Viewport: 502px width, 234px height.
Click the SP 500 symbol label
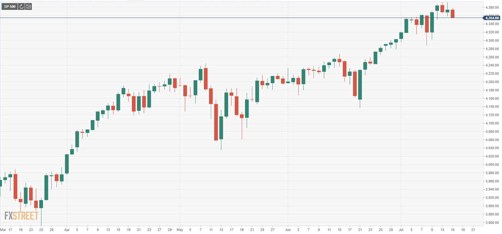10,6
